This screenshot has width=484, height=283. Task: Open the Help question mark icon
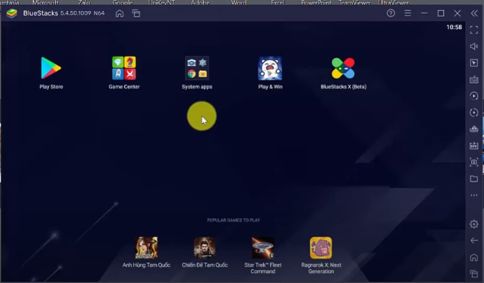click(391, 13)
